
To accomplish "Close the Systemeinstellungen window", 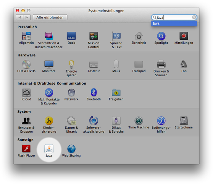I will 18,10.
